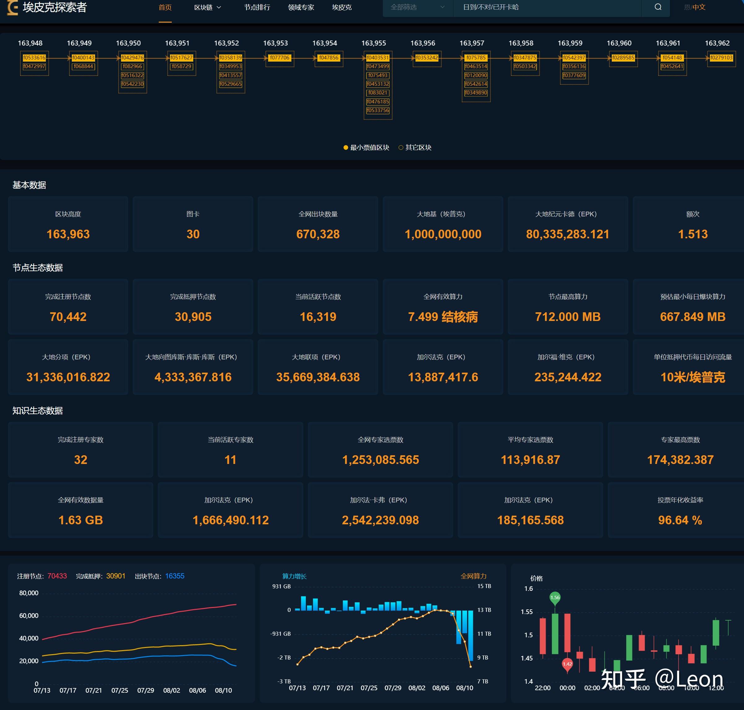Open the 节点排行 menu item
The image size is (744, 710).
pyautogui.click(x=257, y=7)
